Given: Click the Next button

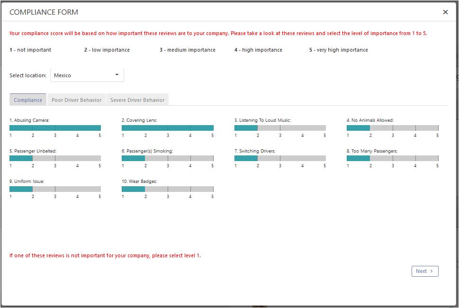Looking at the screenshot, I should 425,271.
